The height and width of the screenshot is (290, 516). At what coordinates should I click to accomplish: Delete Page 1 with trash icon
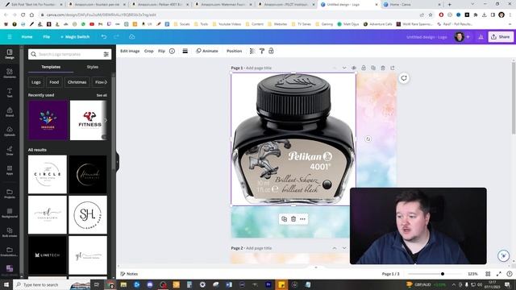[383, 68]
